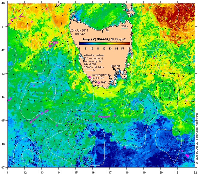
Task: Click the latitude axis label -43
Action: pyautogui.click(x=4, y=73)
